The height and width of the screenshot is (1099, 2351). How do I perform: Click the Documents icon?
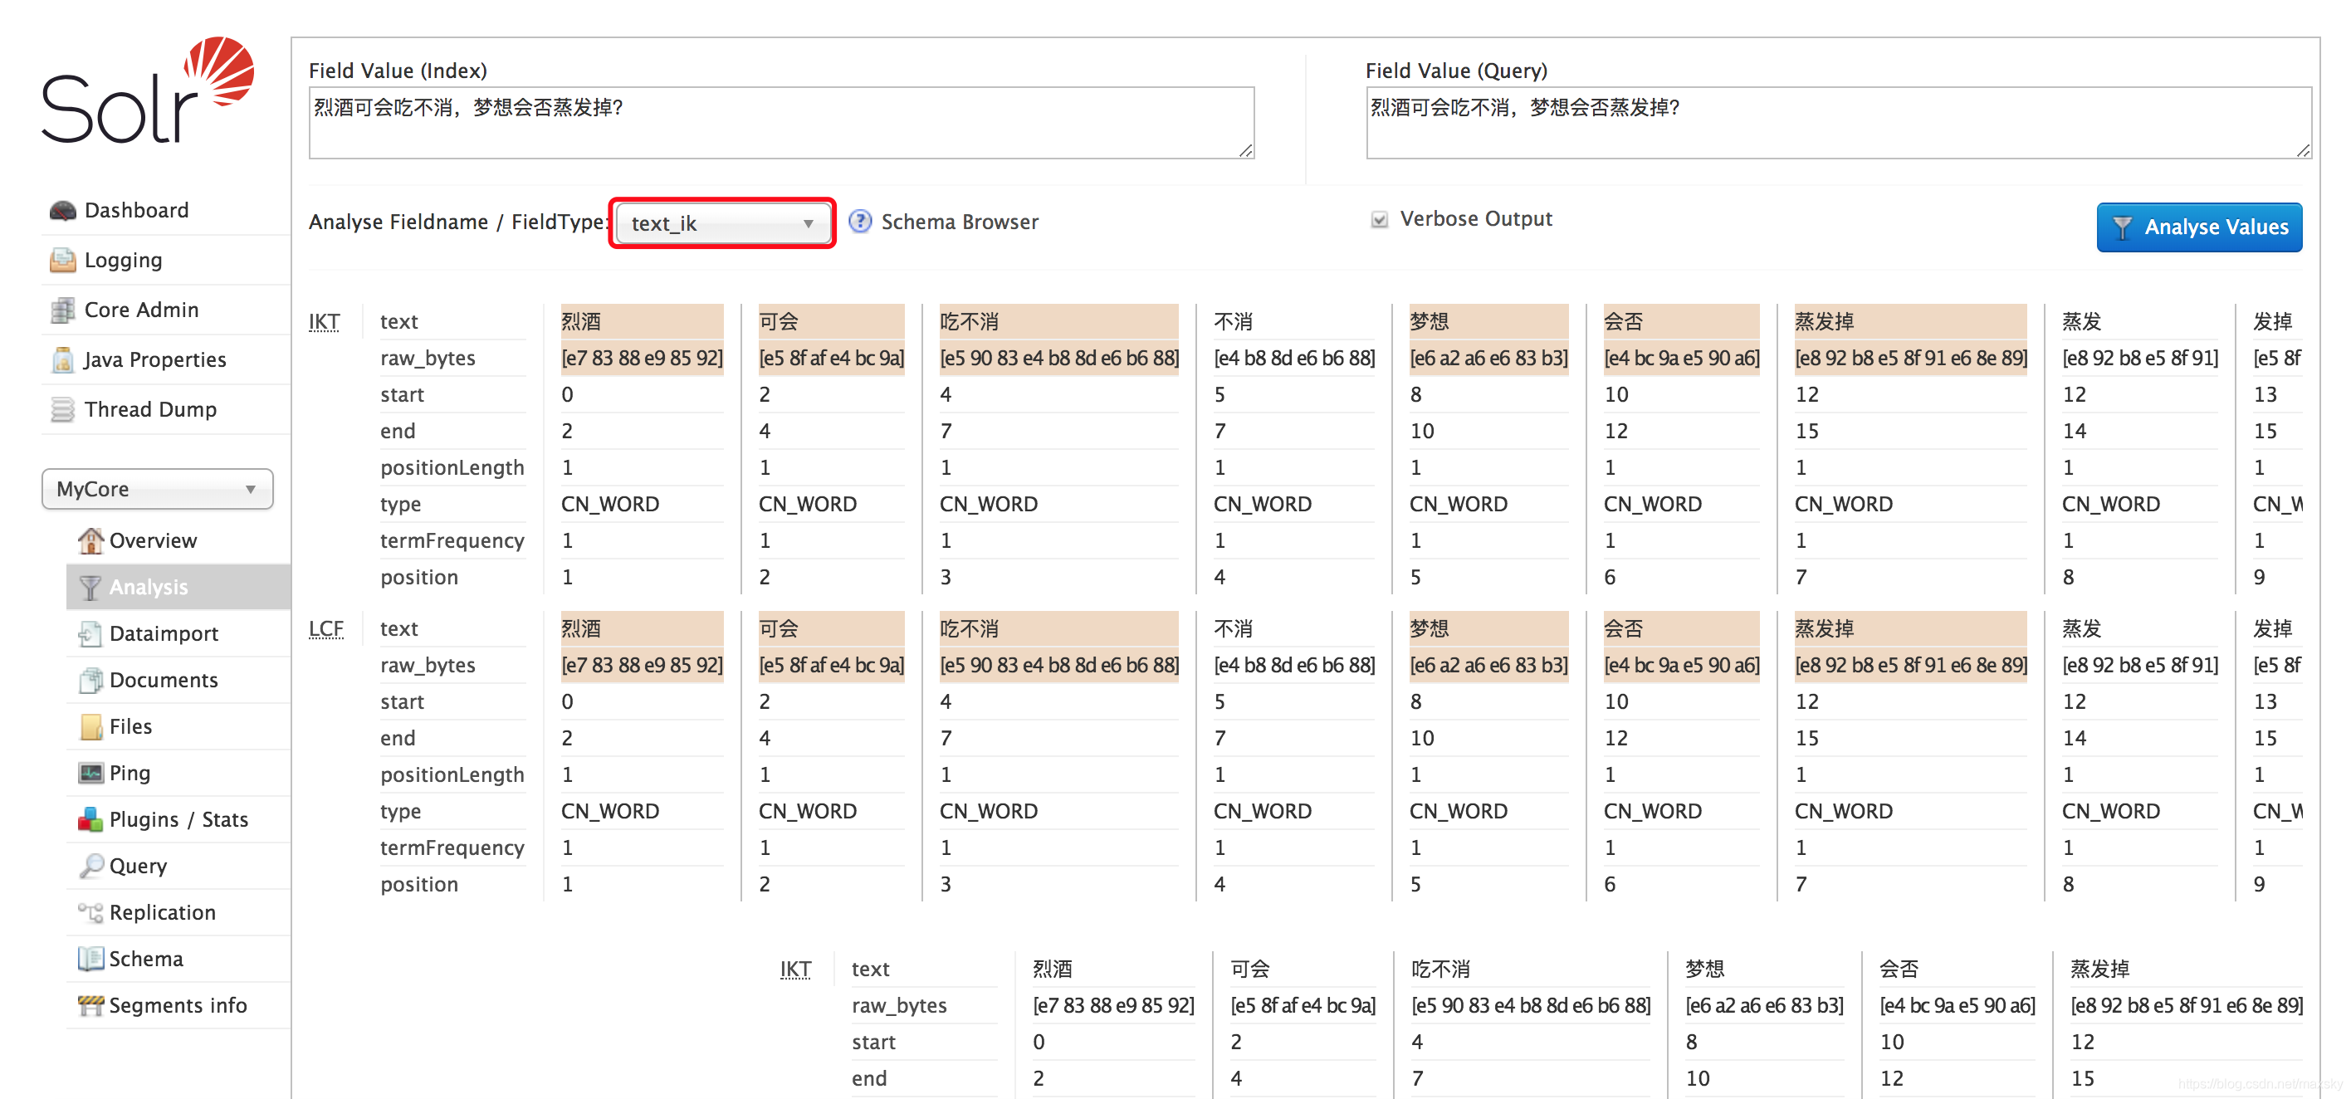[x=90, y=680]
